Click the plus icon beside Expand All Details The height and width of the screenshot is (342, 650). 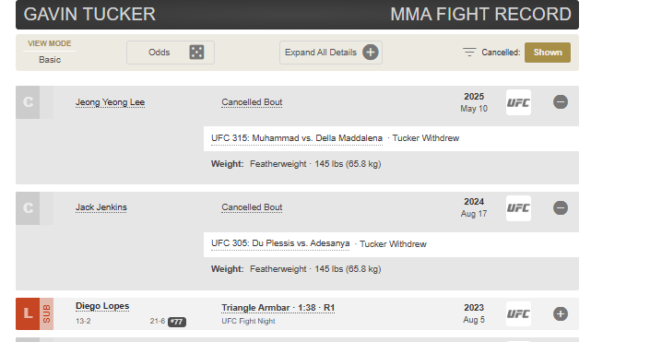tap(371, 53)
